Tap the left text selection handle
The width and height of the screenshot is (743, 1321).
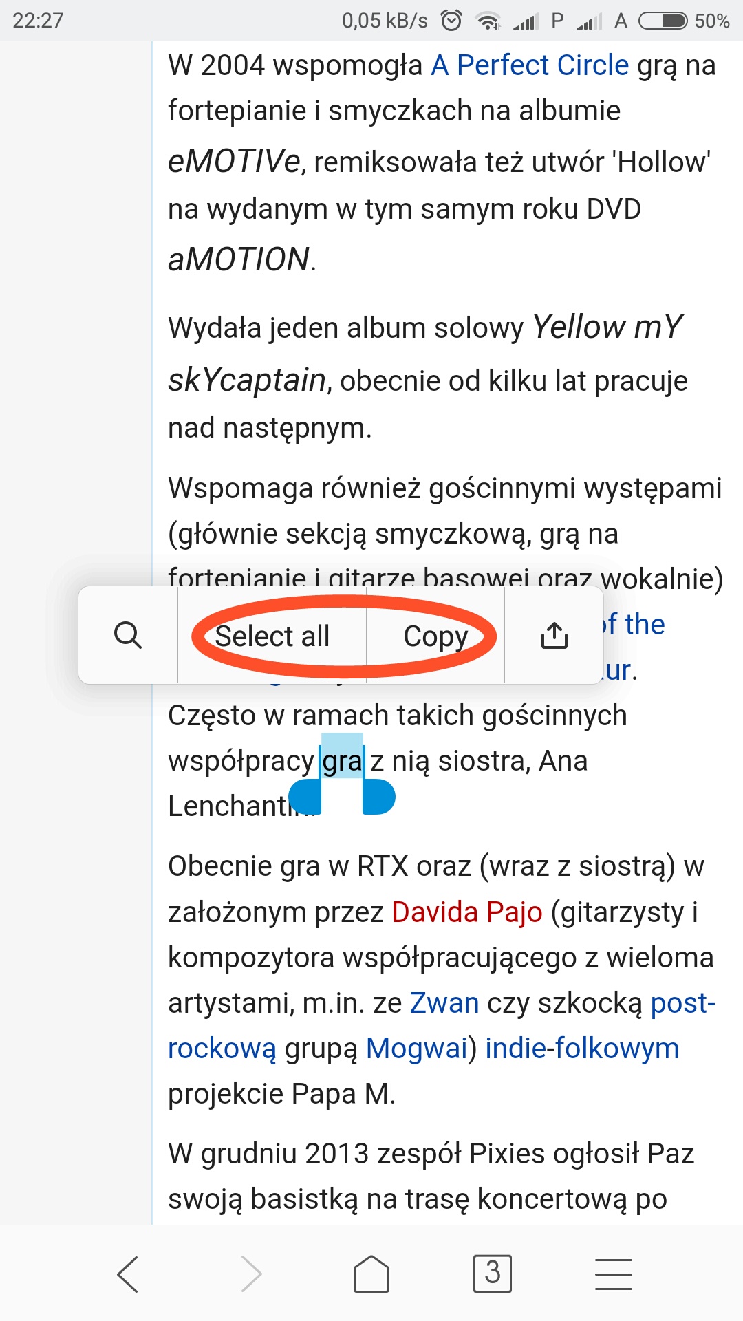305,797
